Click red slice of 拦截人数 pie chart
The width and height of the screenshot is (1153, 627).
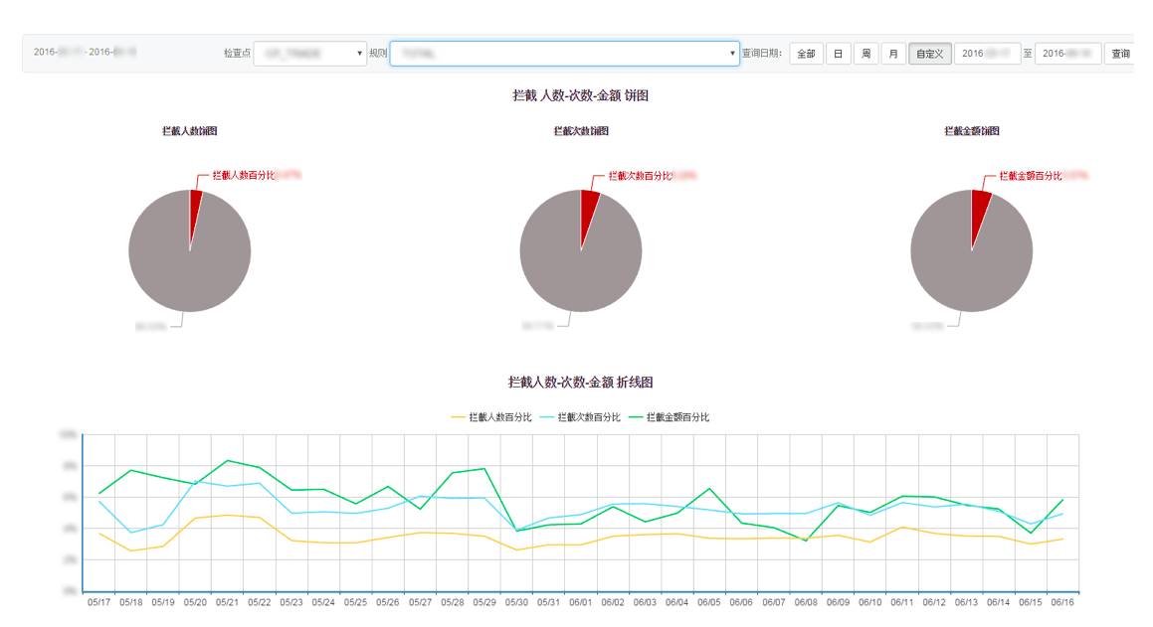194,210
